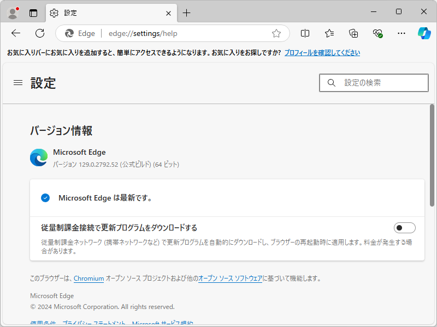Open Favorites via the toolbar star icon
Screen dimensions: 437x327
[x=328, y=33]
